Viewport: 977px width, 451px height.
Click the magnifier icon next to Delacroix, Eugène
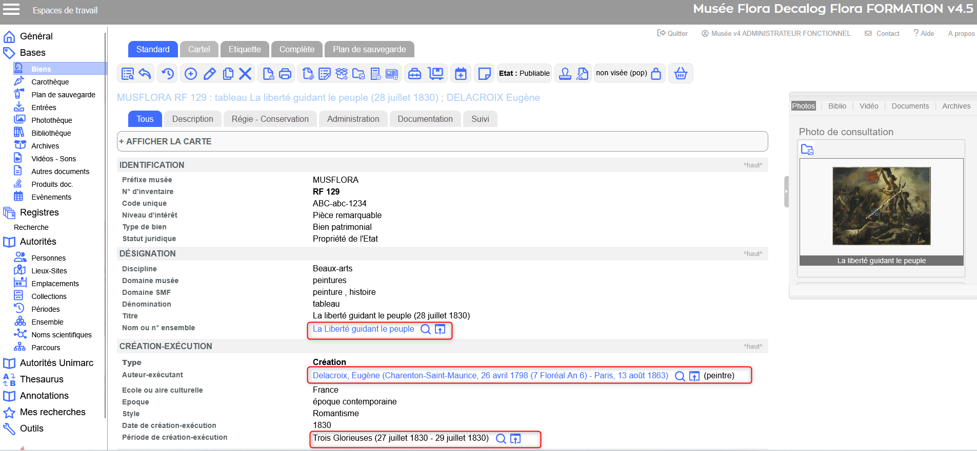point(680,376)
